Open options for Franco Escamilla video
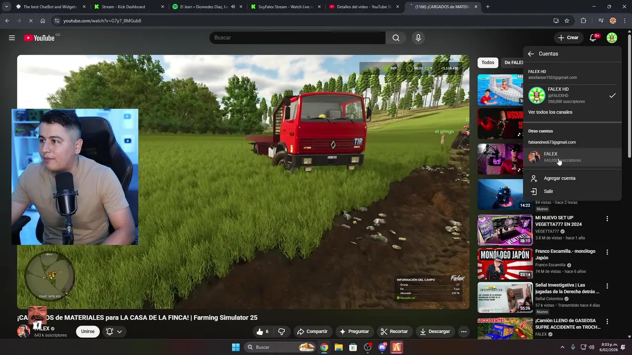Image resolution: width=632 pixels, height=355 pixels. coord(607,252)
